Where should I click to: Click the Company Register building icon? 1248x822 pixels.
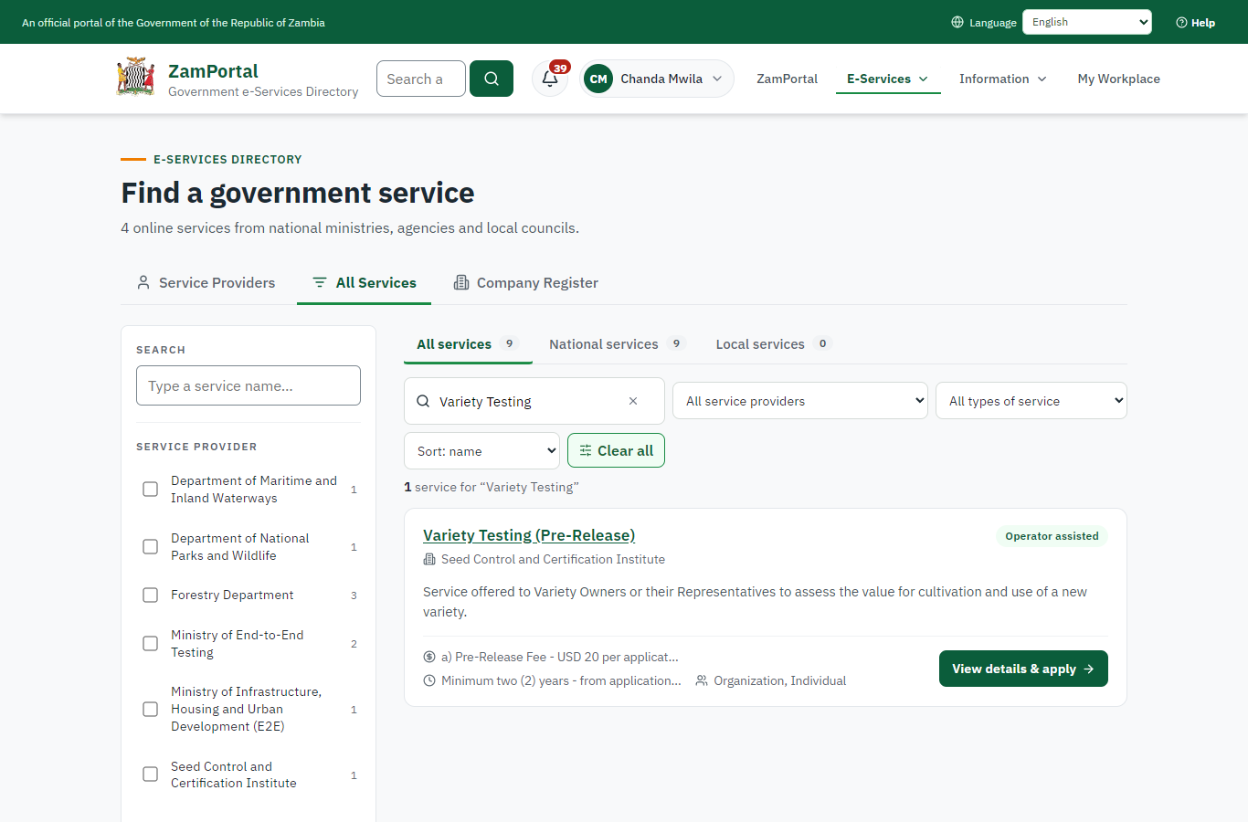[461, 282]
